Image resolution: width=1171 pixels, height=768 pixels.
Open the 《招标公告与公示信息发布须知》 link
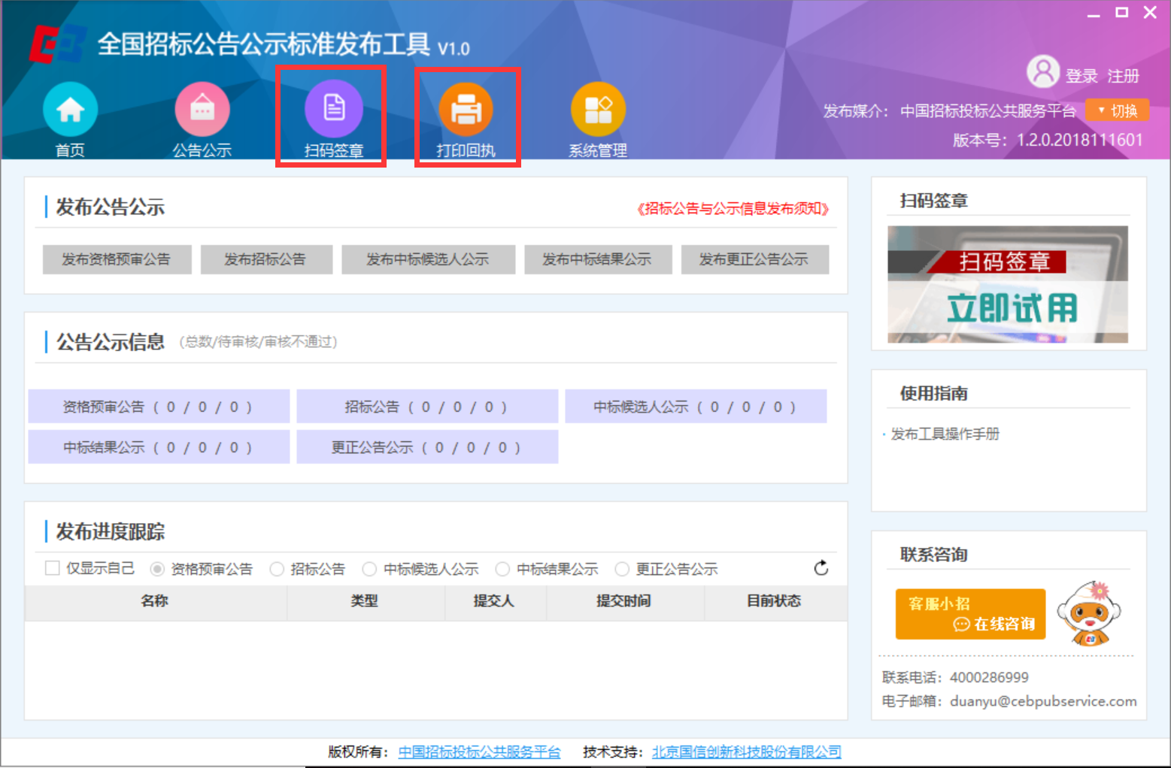(733, 209)
